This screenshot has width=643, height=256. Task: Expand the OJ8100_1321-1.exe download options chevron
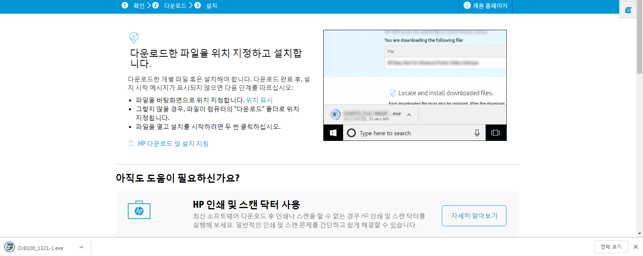click(x=81, y=248)
